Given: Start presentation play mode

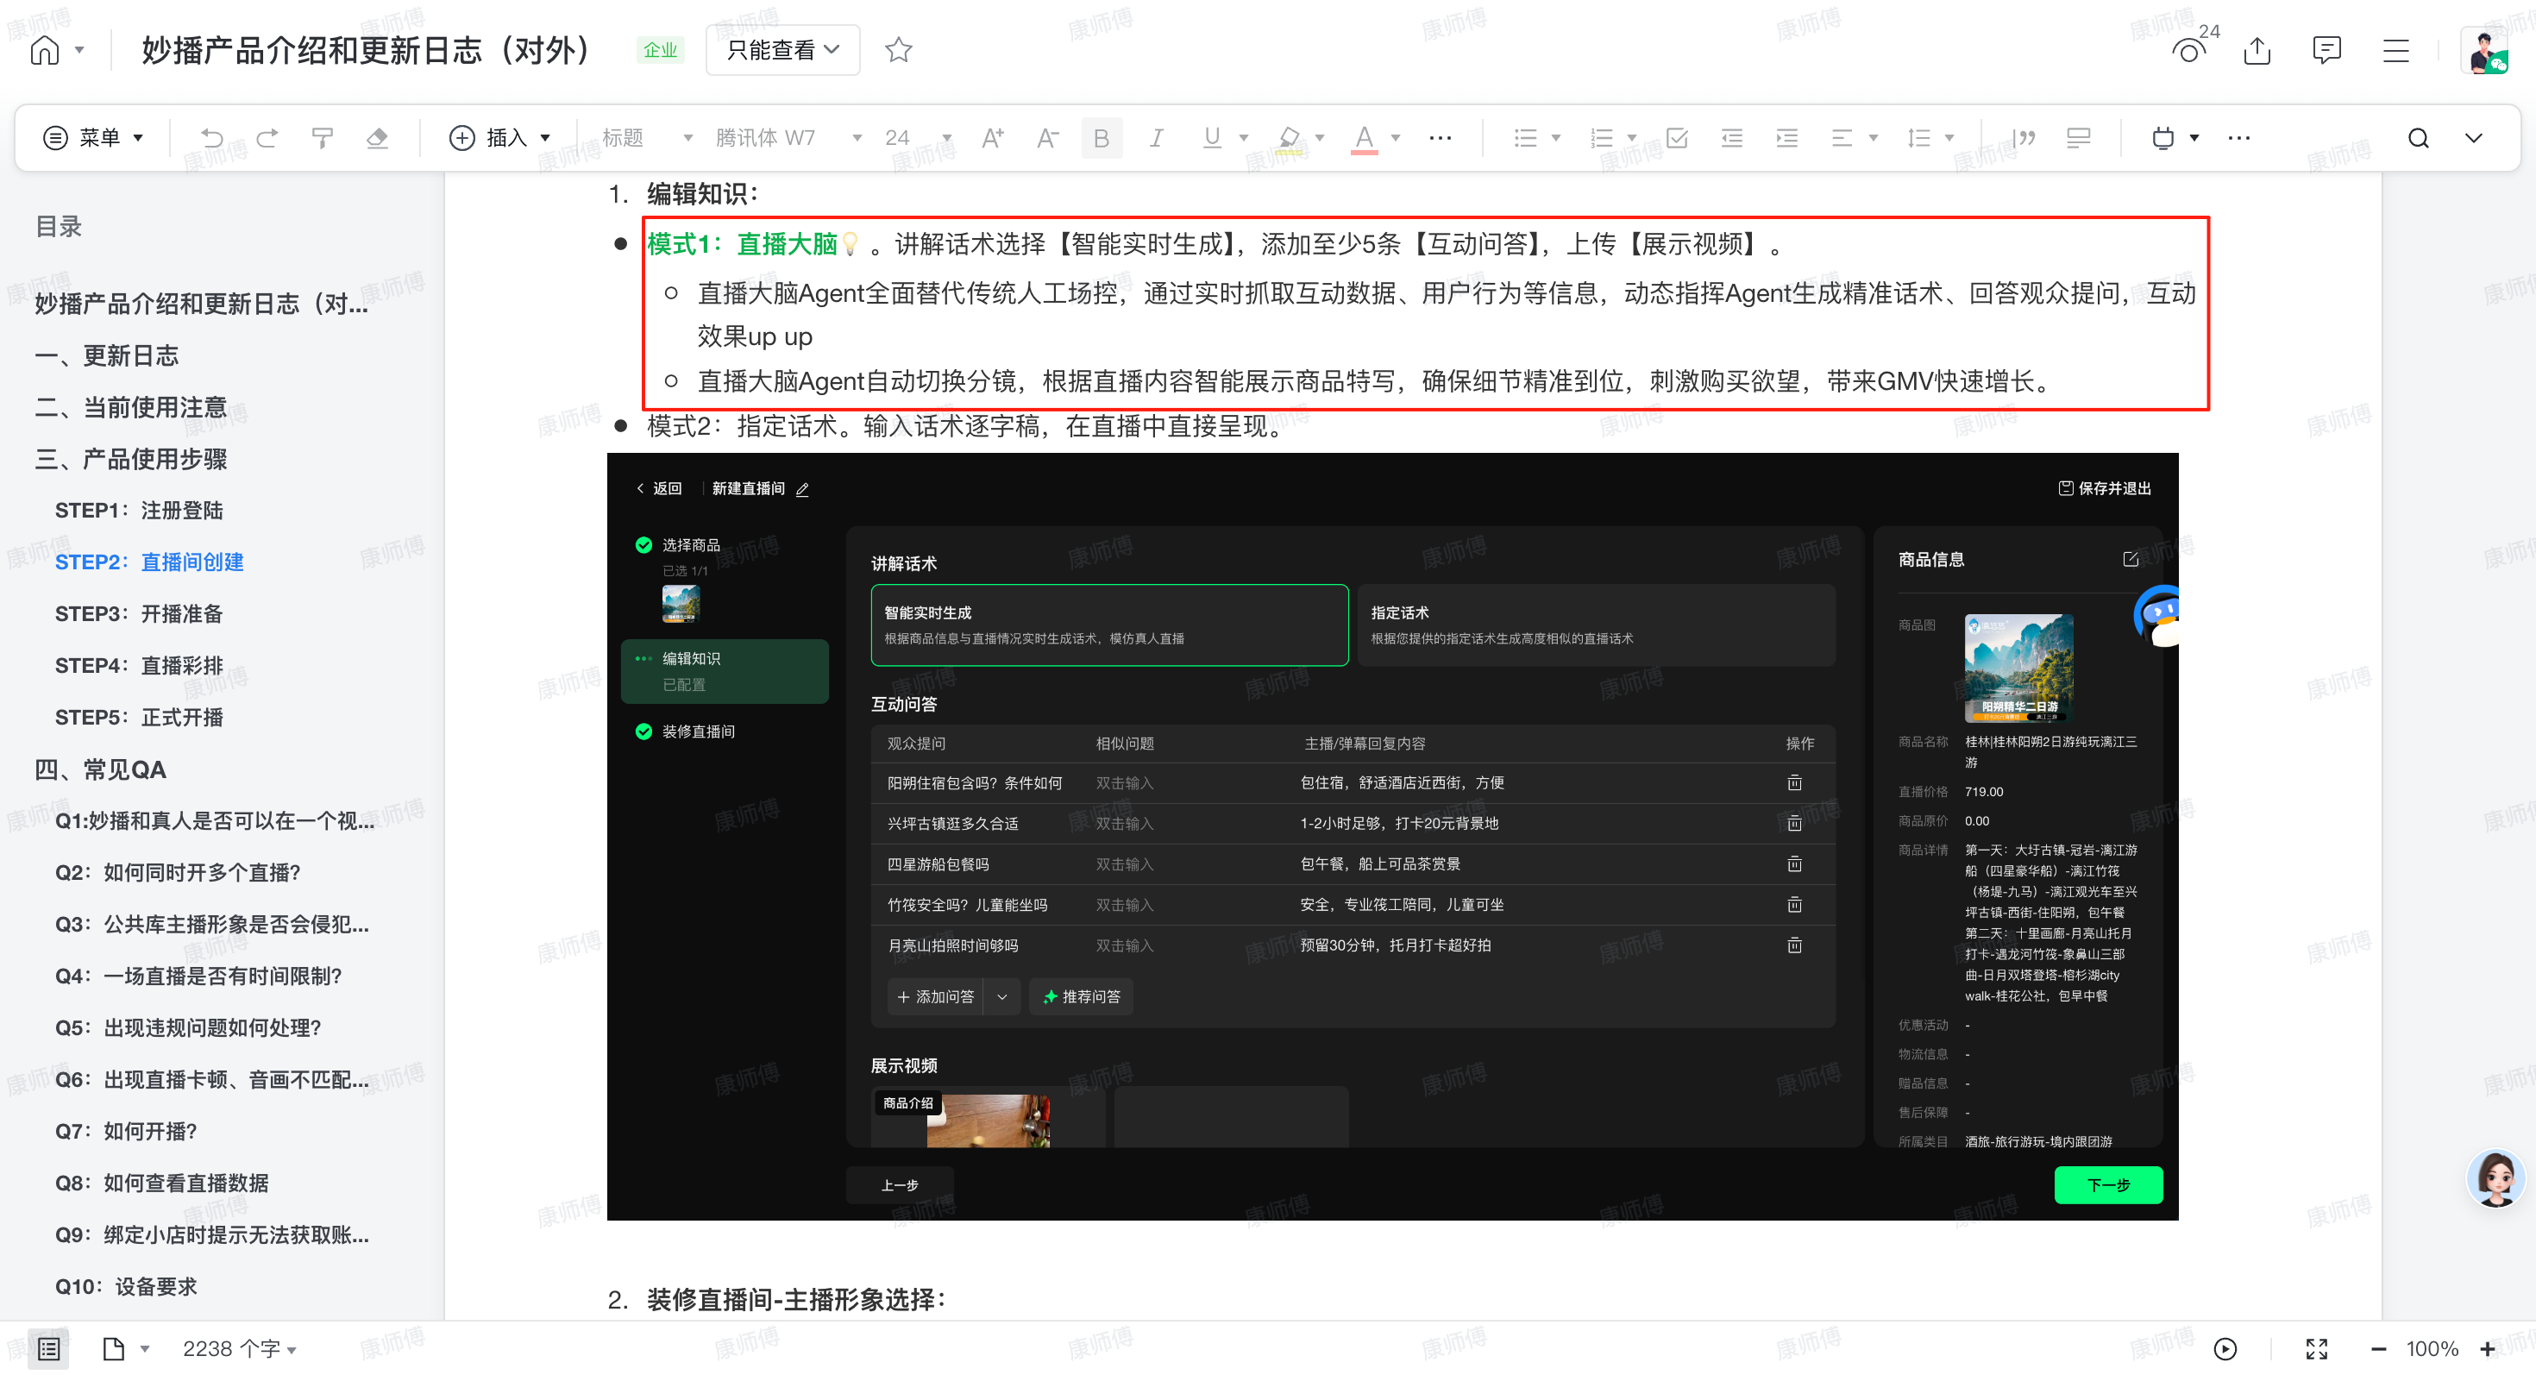Looking at the screenshot, I should (x=2225, y=1348).
